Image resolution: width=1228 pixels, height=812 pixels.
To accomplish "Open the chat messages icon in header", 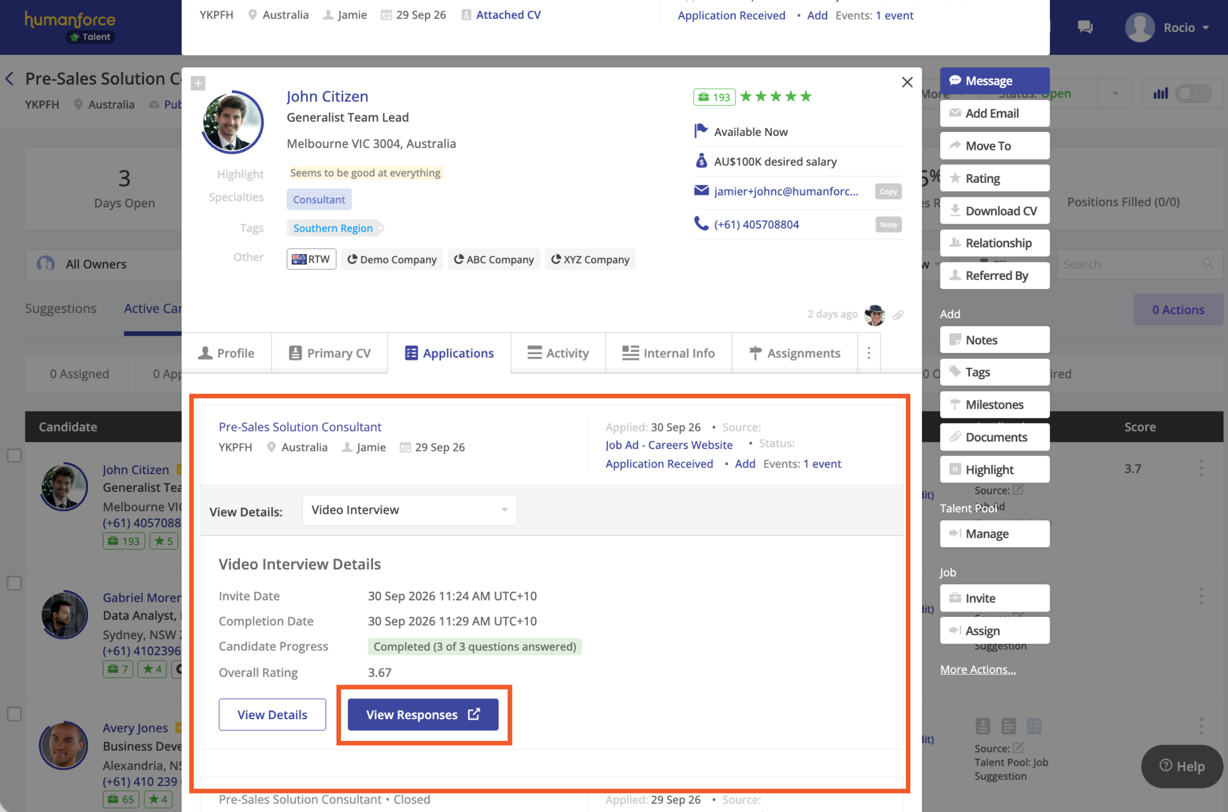I will 1085,27.
